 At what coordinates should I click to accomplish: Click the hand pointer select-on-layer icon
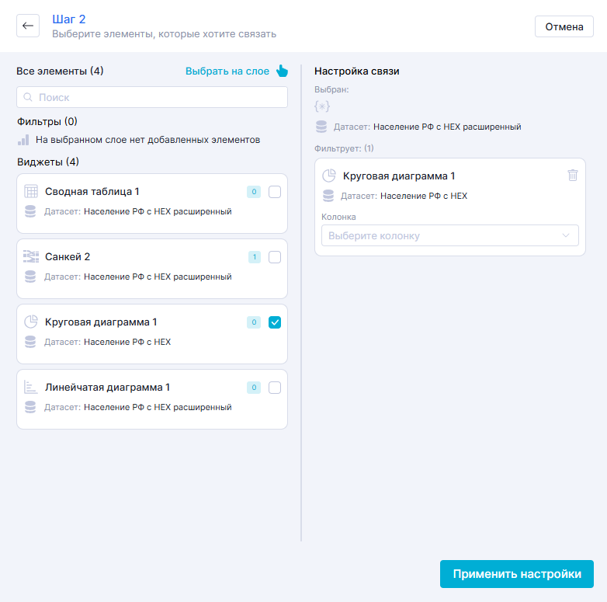282,71
